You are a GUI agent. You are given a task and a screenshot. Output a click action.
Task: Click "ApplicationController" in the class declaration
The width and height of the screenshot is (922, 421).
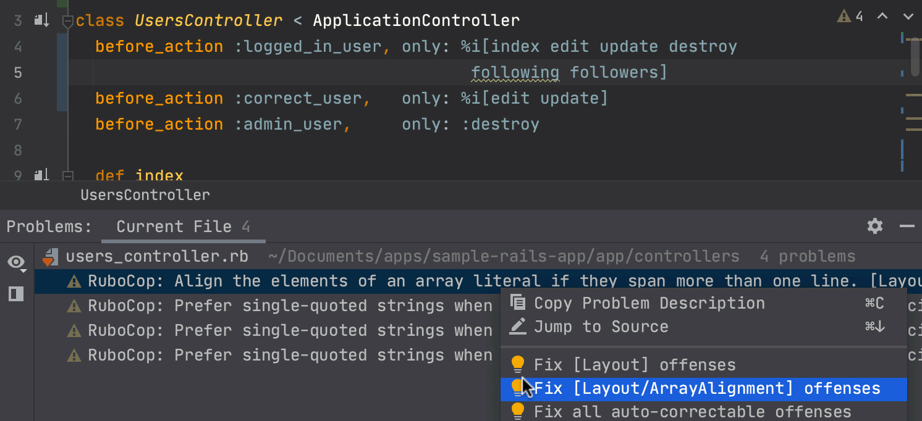point(417,20)
